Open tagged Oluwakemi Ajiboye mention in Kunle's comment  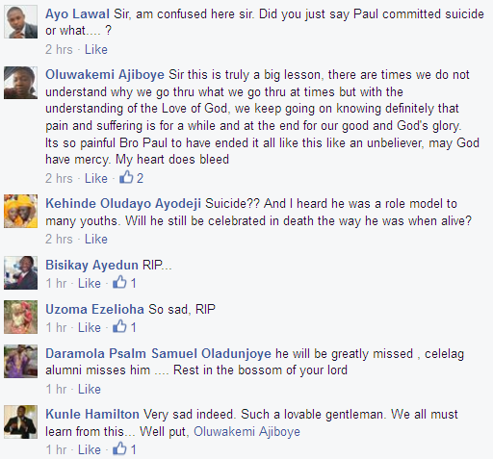coord(246,432)
